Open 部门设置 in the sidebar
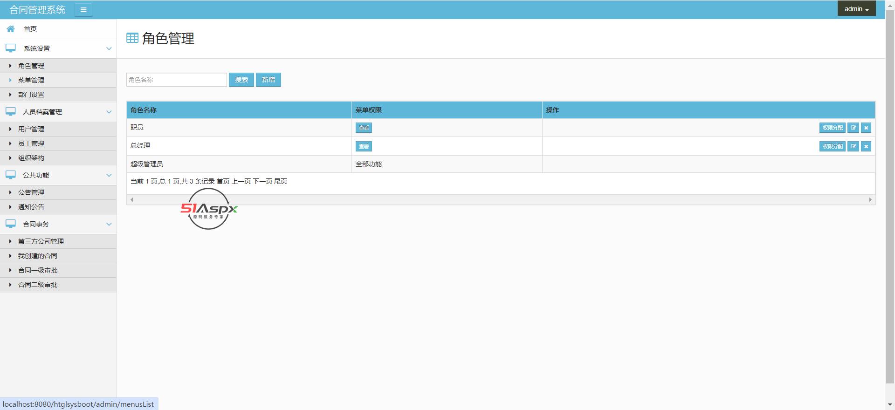 [x=58, y=95]
